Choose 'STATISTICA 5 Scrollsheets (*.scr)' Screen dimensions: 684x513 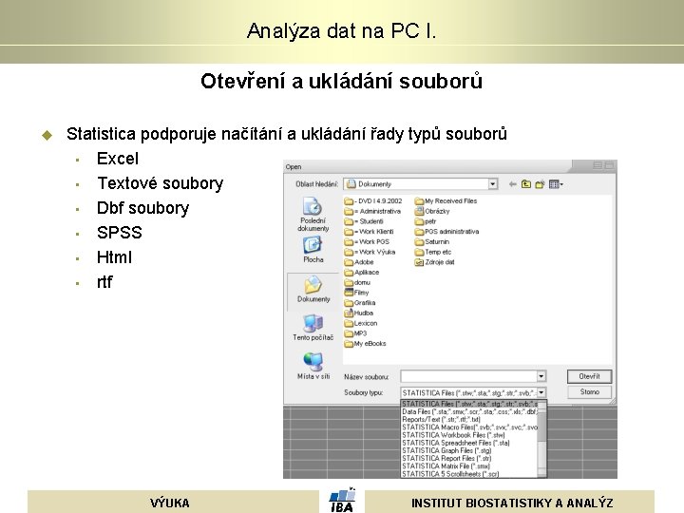469,474
